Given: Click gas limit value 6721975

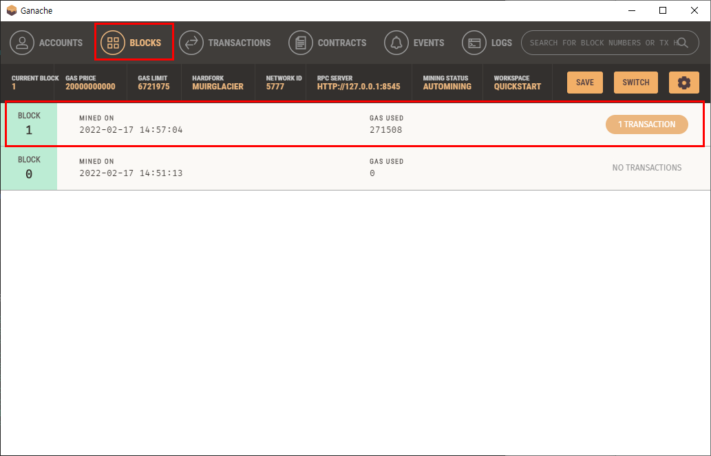Looking at the screenshot, I should point(153,87).
